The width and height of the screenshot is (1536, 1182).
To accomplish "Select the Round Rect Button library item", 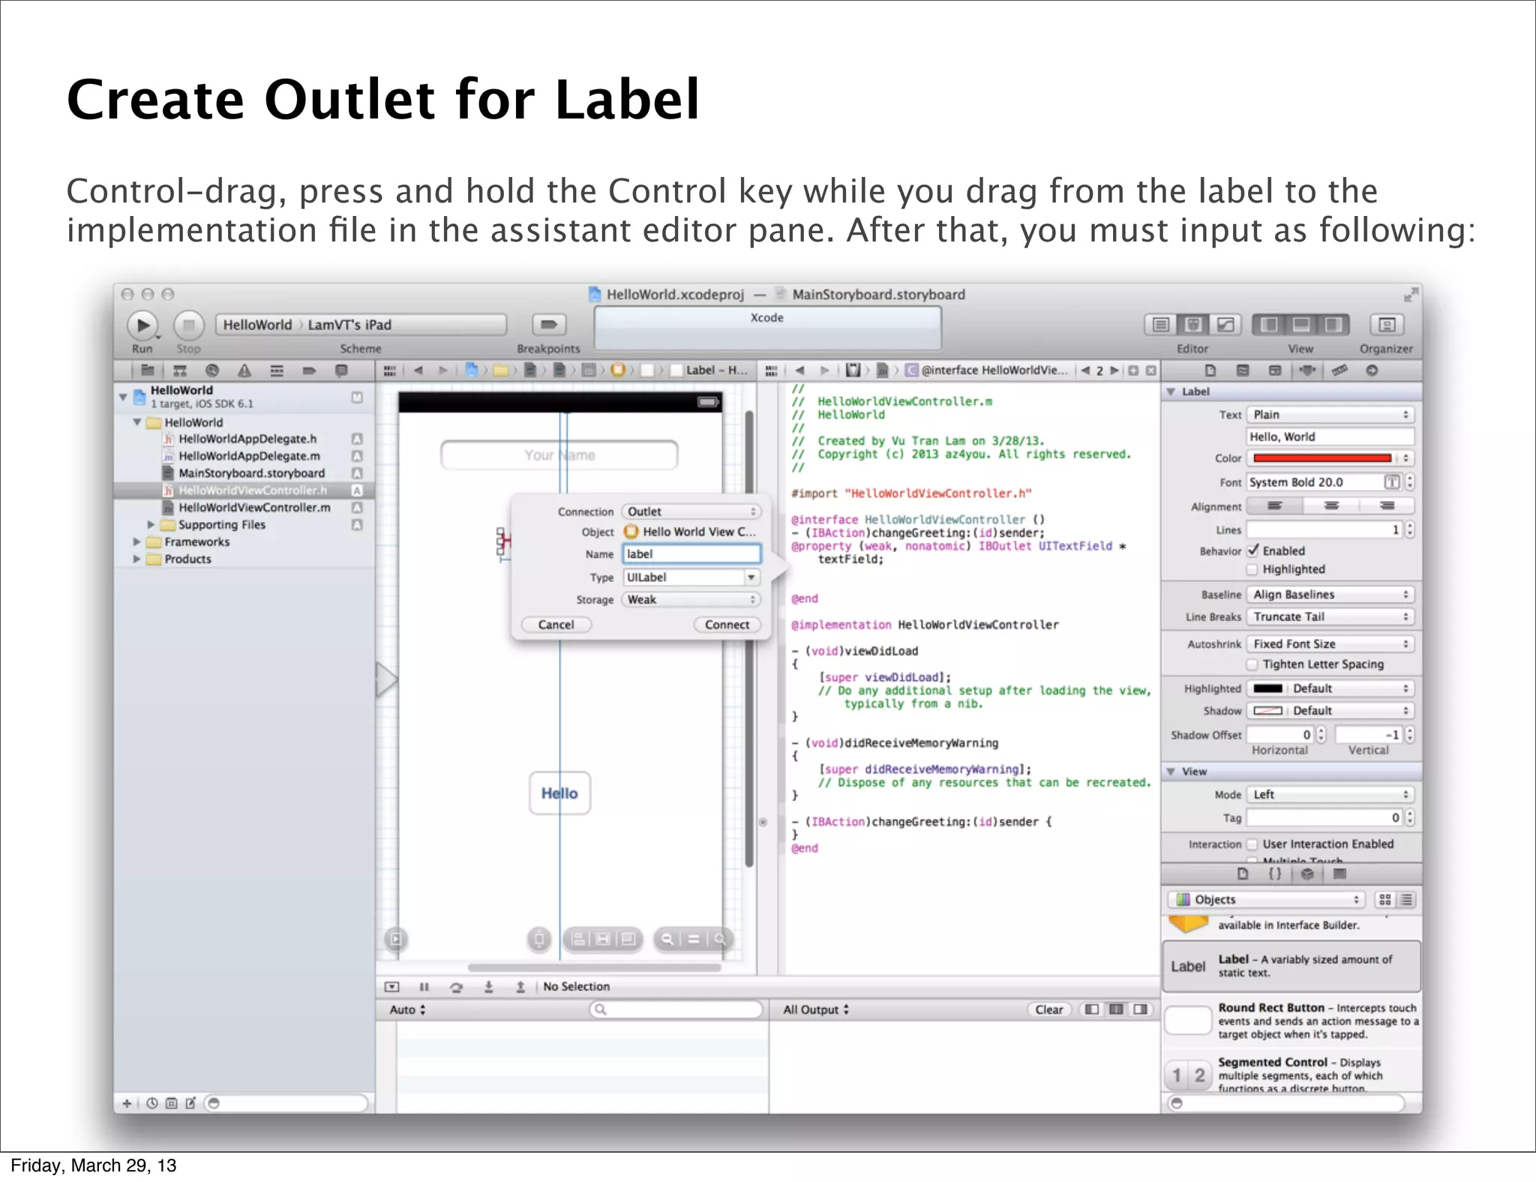I will coord(1293,1021).
